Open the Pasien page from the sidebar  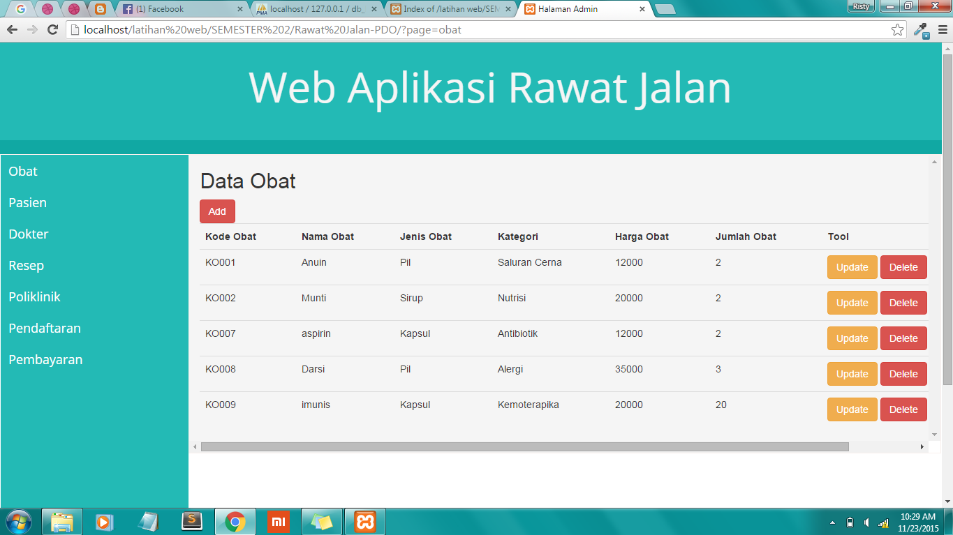coord(28,202)
